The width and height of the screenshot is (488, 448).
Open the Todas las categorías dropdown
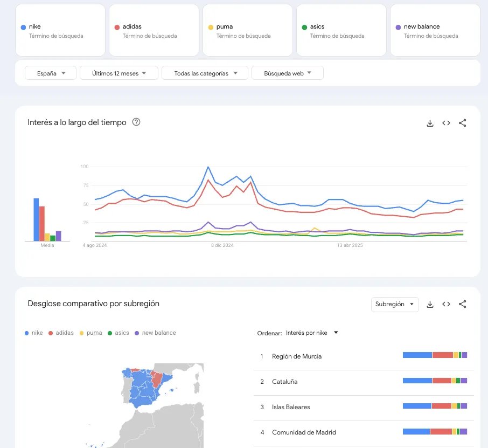pos(205,73)
